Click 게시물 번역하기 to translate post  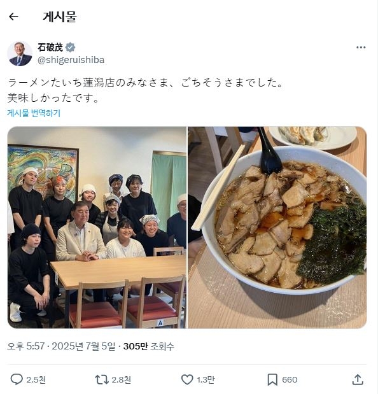(34, 113)
